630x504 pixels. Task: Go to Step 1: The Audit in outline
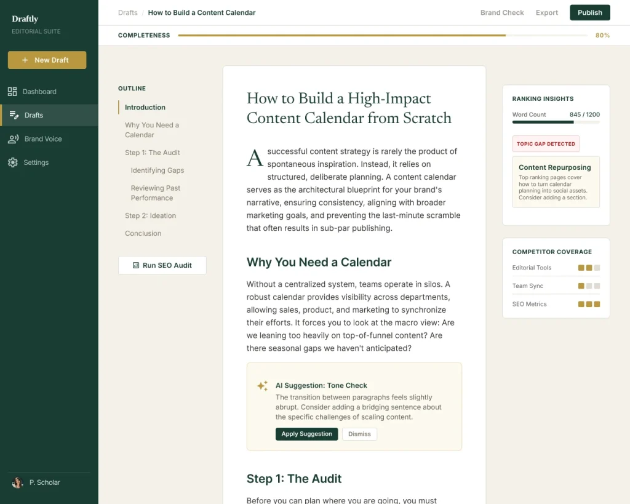[x=153, y=153]
